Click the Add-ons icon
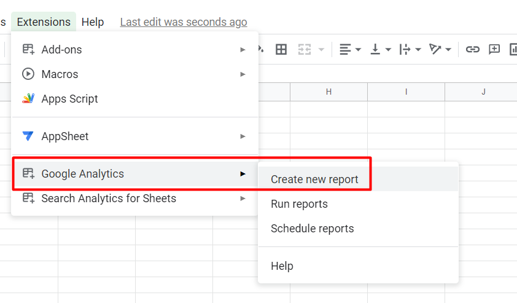 pyautogui.click(x=28, y=50)
